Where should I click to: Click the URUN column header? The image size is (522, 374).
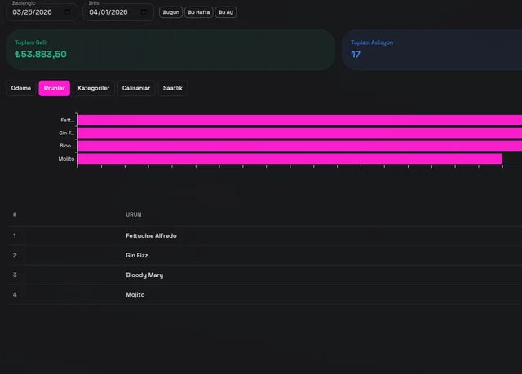[x=134, y=215]
